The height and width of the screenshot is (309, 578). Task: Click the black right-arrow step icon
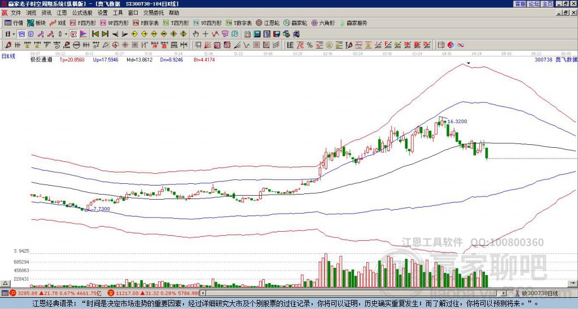pos(125,34)
